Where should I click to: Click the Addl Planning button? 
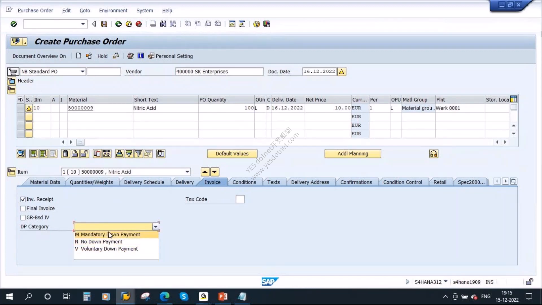tap(353, 154)
